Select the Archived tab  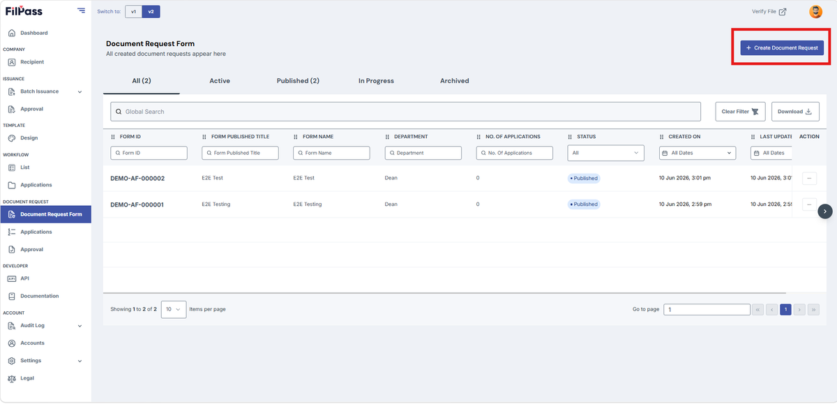pos(454,81)
